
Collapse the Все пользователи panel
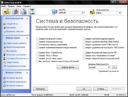(27, 18)
